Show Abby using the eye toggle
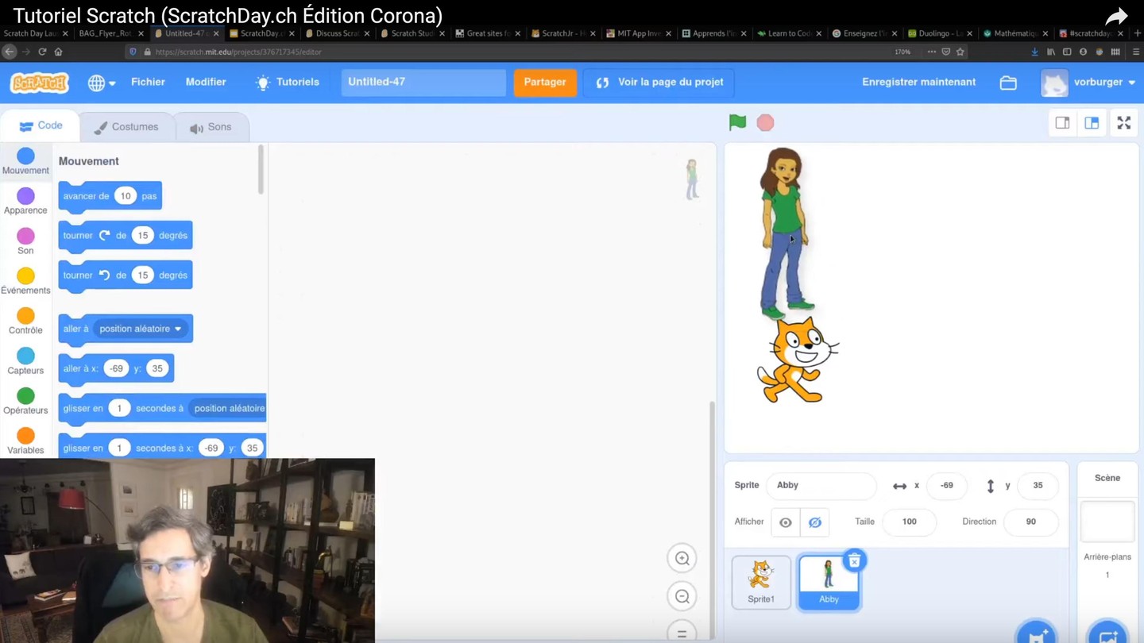The image size is (1144, 643). point(785,522)
